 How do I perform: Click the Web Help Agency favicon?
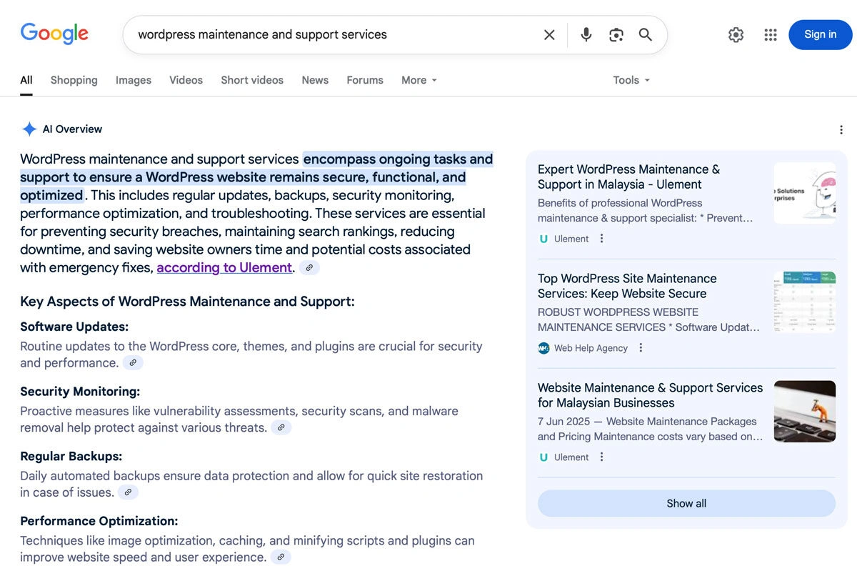tap(543, 348)
